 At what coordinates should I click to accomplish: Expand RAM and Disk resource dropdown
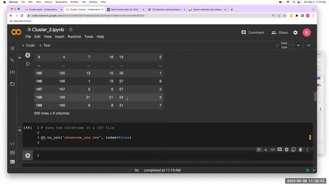[x=298, y=45]
